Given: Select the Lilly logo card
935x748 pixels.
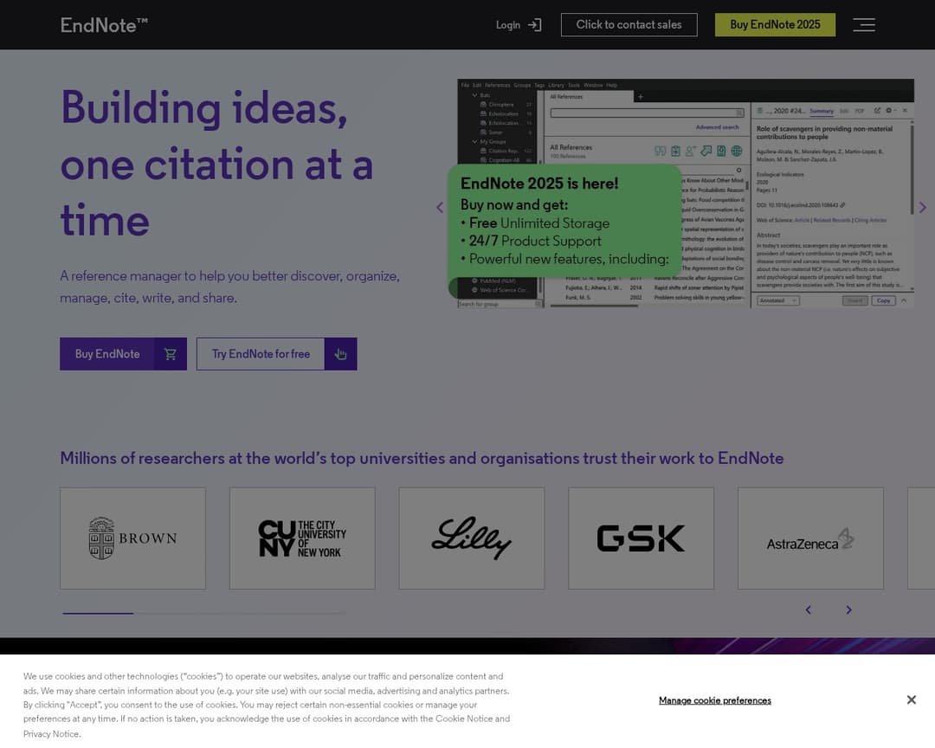Looking at the screenshot, I should 472,538.
